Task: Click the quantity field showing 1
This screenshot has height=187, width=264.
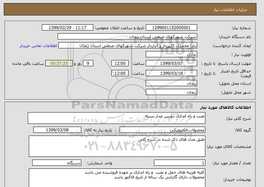Action: (x=179, y=163)
